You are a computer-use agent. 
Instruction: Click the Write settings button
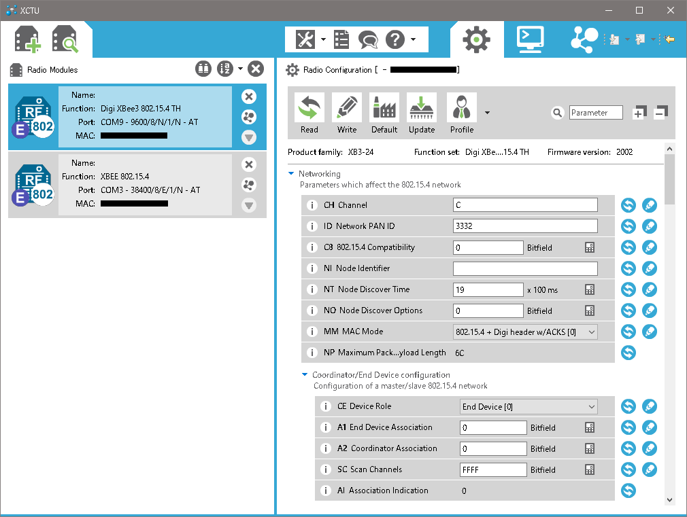click(x=347, y=113)
